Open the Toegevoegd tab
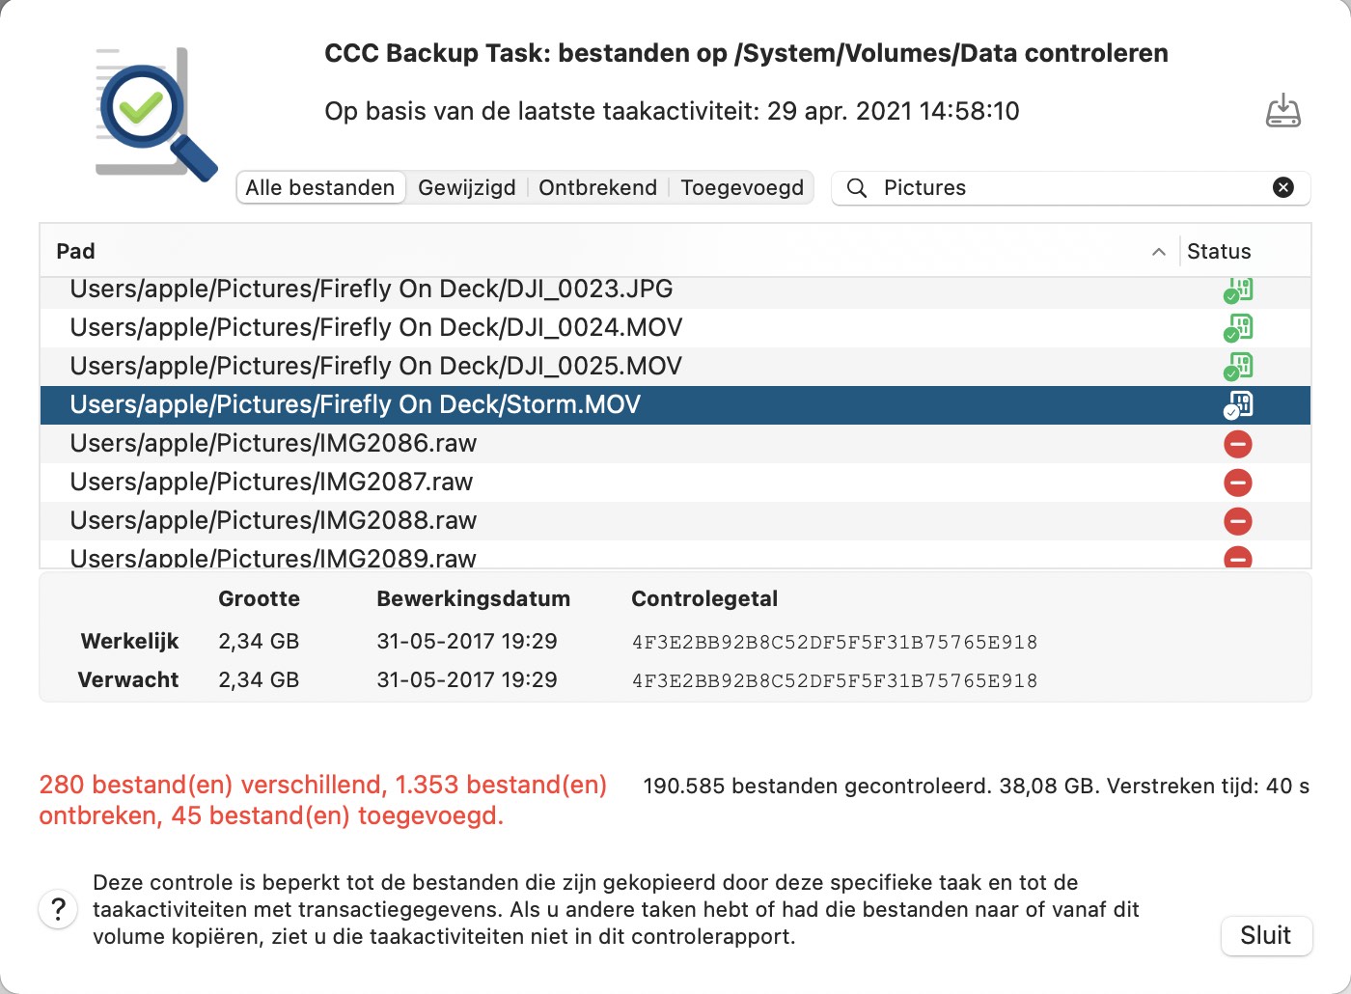This screenshot has height=994, width=1351. coord(742,187)
